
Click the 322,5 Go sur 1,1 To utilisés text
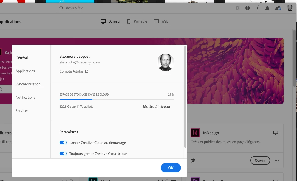click(x=76, y=107)
